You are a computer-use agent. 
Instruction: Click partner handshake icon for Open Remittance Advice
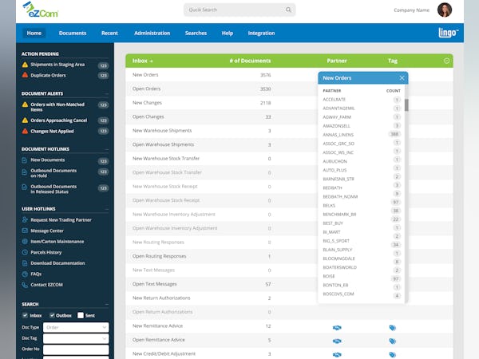point(337,341)
